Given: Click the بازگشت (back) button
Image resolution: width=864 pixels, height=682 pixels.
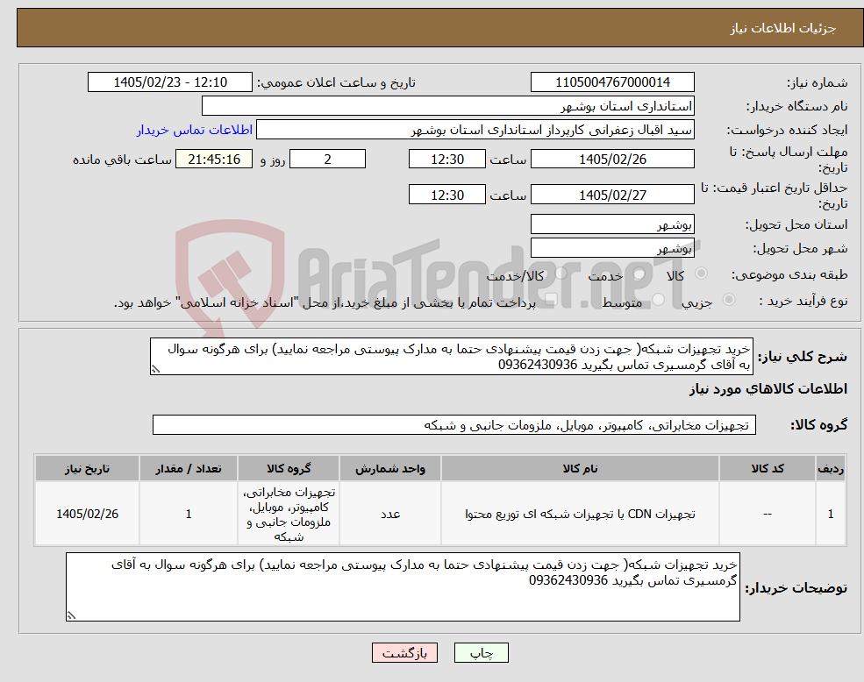Looking at the screenshot, I should (404, 653).
